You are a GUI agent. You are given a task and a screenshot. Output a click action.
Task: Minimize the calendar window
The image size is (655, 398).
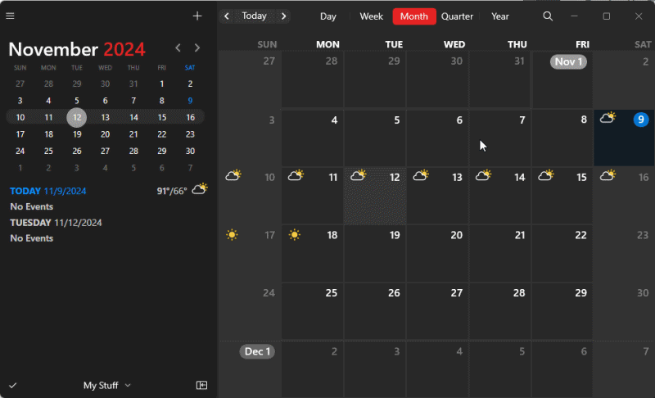click(575, 16)
